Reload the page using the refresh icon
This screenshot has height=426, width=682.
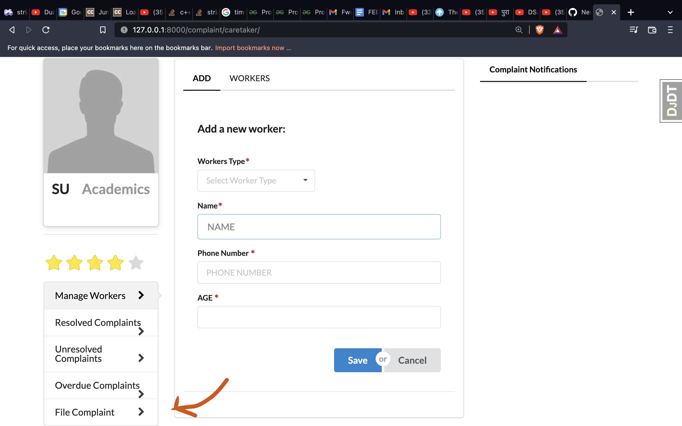point(46,30)
